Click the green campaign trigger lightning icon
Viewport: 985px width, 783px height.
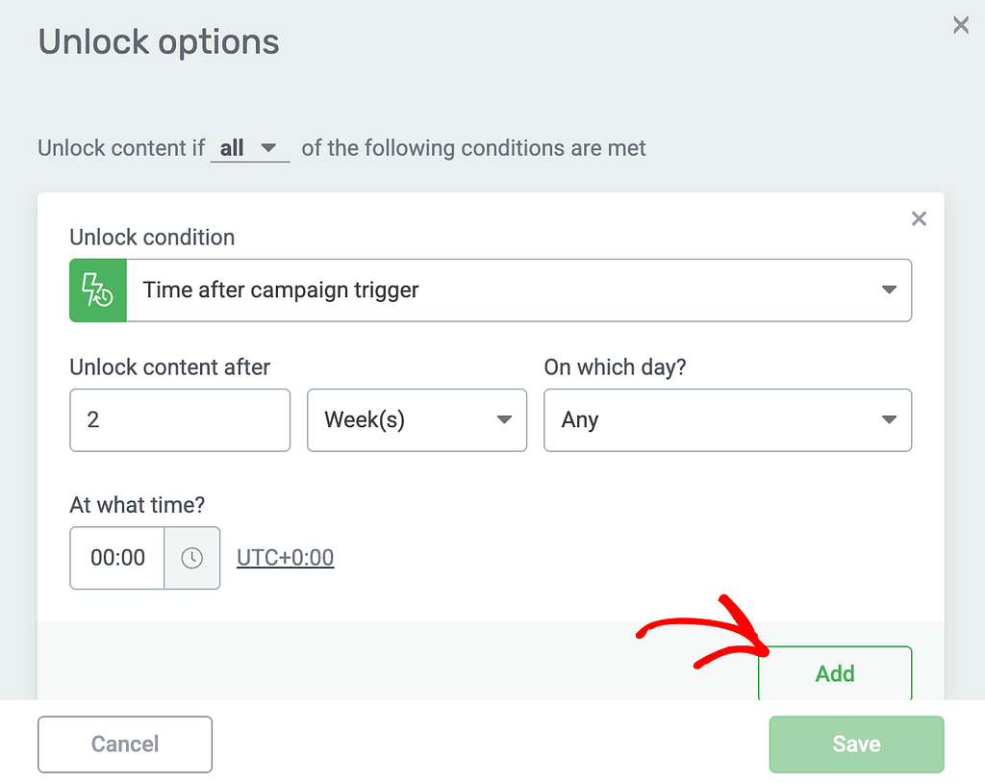[x=98, y=290]
